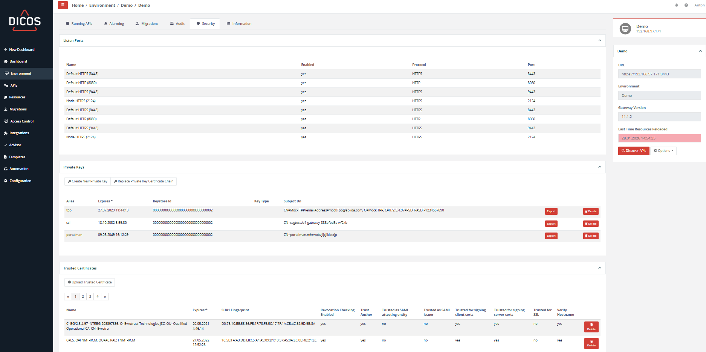Collapse the Private Keys panel
706x352 pixels.
[x=600, y=167]
